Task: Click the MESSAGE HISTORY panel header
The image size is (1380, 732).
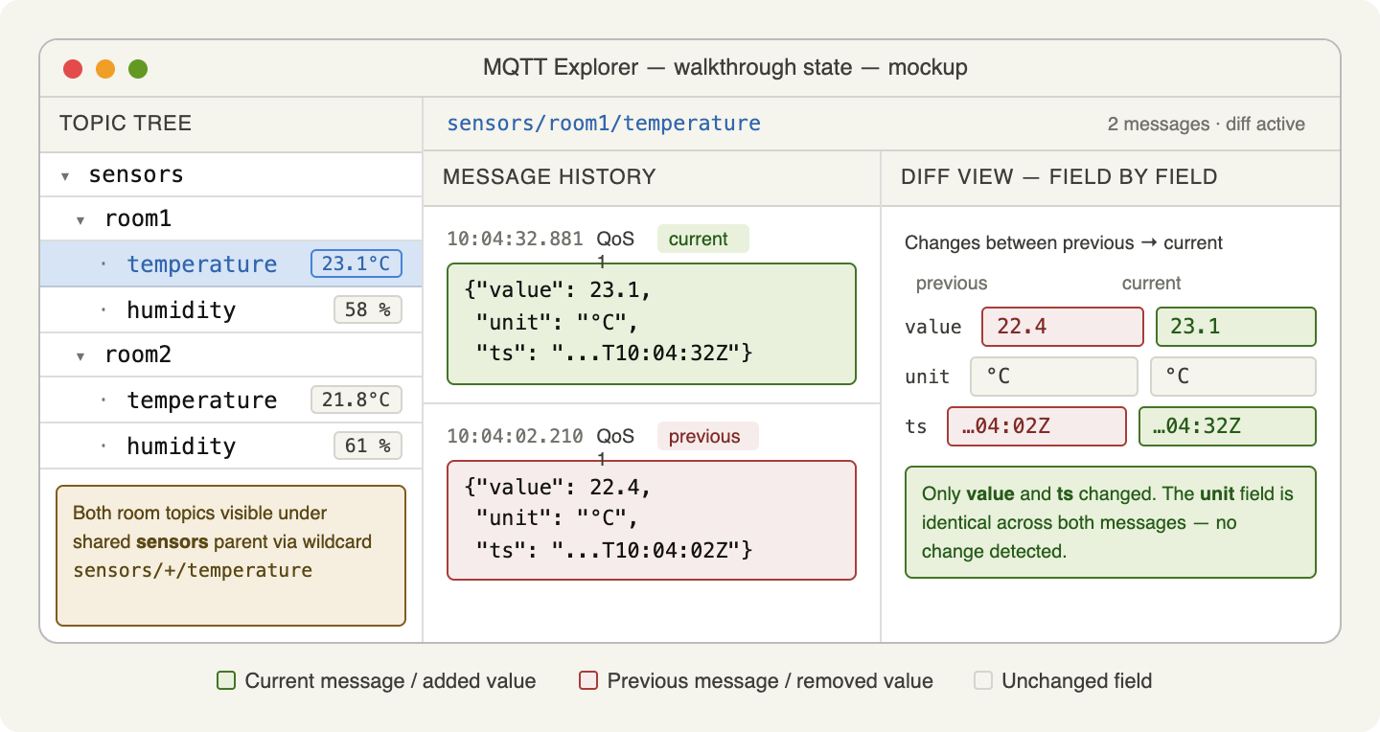Action: pyautogui.click(x=652, y=178)
